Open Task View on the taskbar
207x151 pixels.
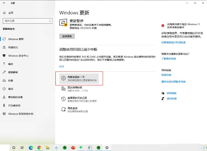click(x=22, y=148)
